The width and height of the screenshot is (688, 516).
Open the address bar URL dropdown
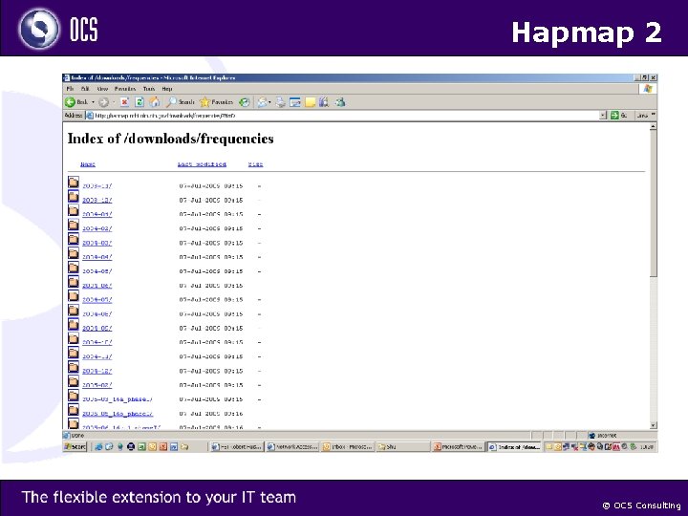[x=603, y=116]
